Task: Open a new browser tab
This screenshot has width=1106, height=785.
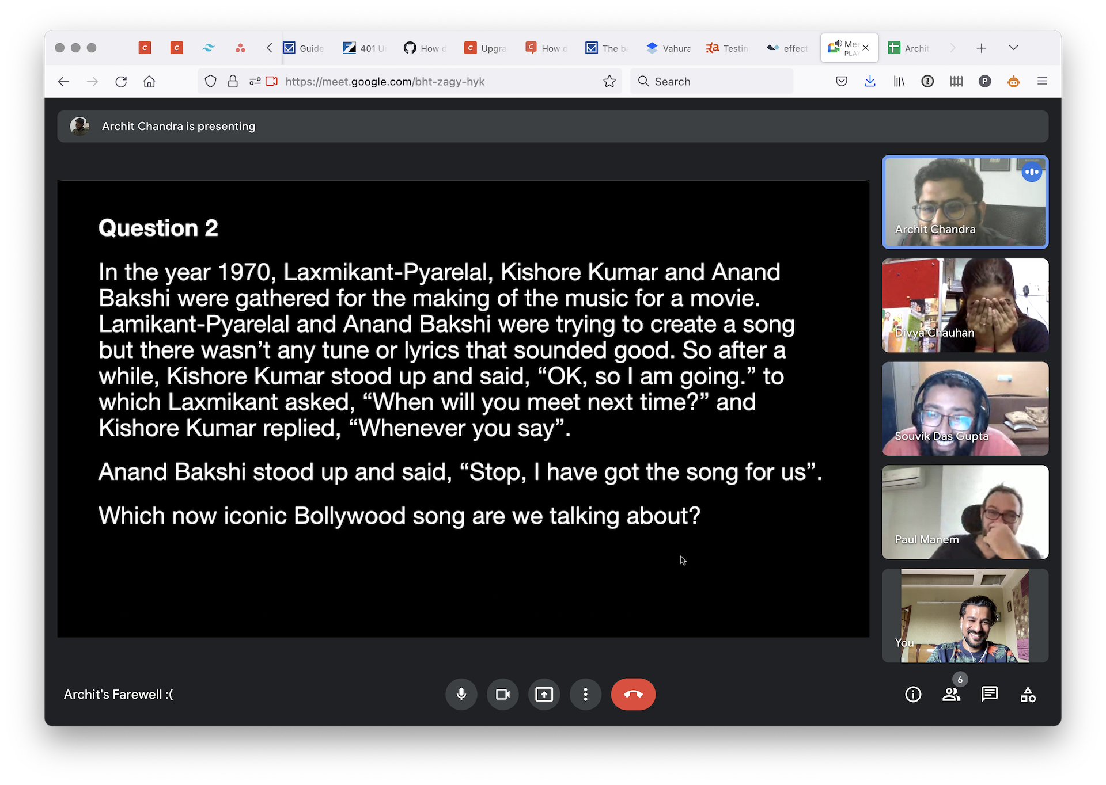Action: pyautogui.click(x=982, y=48)
